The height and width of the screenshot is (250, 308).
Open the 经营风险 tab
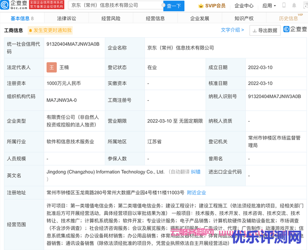pyautogui.click(x=111, y=18)
